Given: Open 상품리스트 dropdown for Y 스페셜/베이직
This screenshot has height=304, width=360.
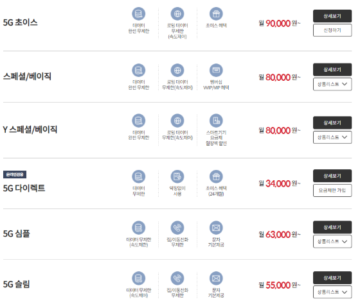Looking at the screenshot, I should point(332,137).
